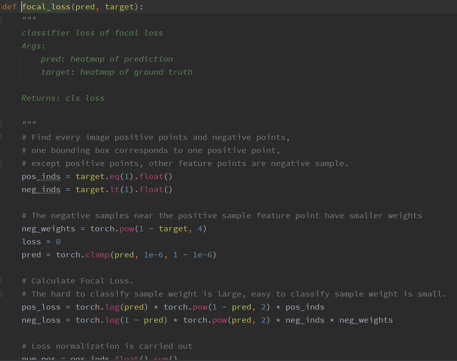Image resolution: width=457 pixels, height=361 pixels.
Task: Click the number 4 in the neg_weights line
Action: (200, 229)
